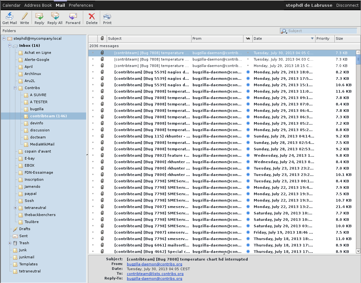Click the Trash can icon

click(x=15, y=243)
